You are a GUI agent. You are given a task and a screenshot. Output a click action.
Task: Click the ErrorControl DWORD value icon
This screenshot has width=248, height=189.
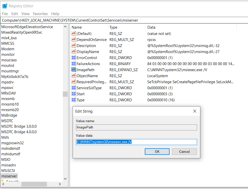[x=74, y=58]
